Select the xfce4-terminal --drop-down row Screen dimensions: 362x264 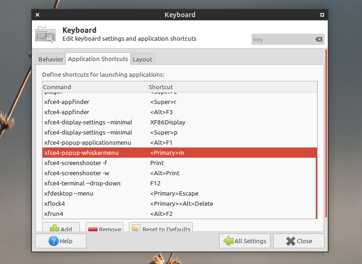(x=179, y=183)
